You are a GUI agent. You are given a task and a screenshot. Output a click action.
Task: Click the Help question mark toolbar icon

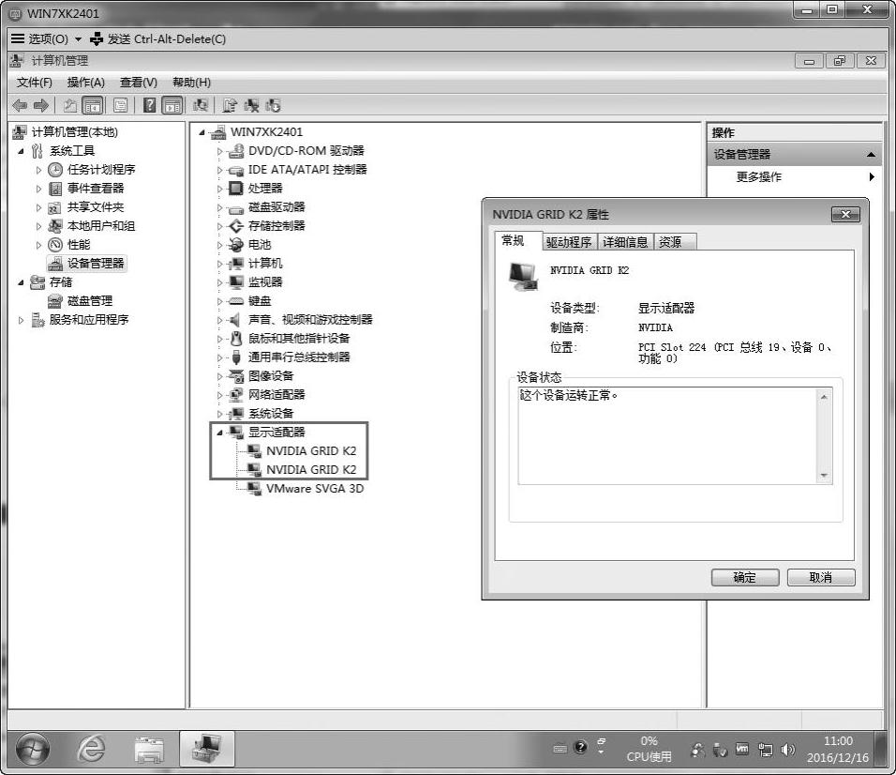click(149, 105)
